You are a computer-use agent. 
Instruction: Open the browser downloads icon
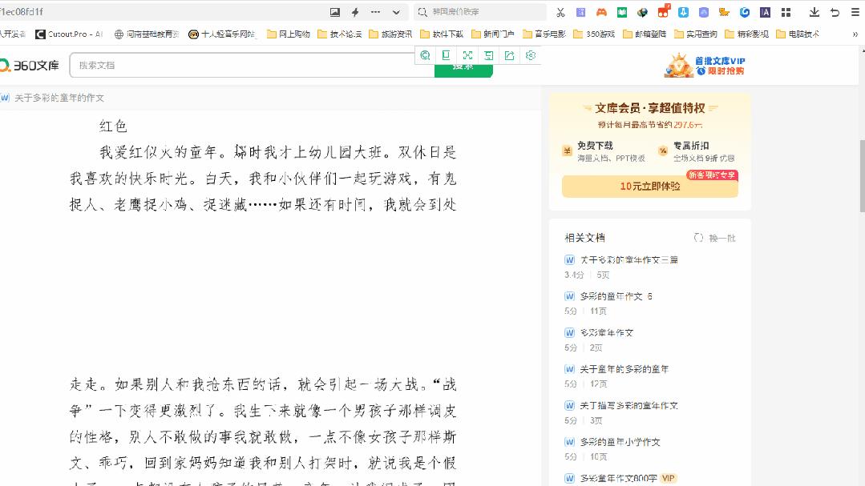pos(815,11)
